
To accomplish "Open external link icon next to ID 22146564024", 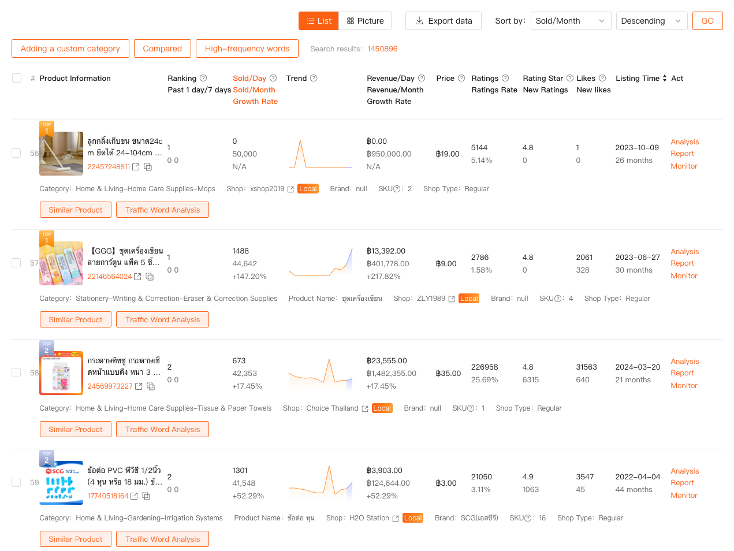I will point(137,277).
